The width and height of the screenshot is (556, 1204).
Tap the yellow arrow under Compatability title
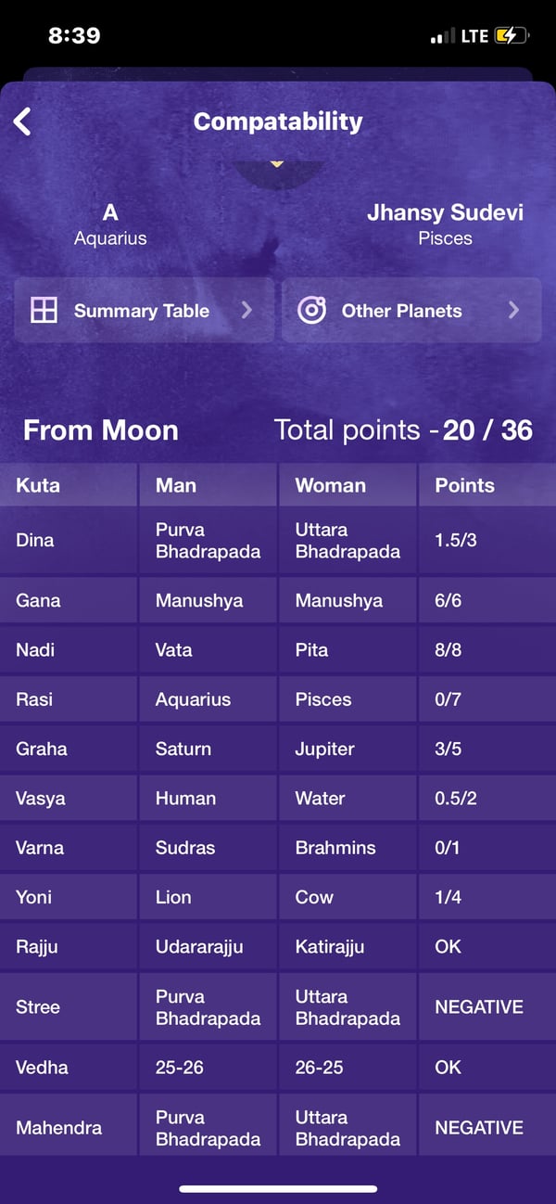[x=276, y=164]
